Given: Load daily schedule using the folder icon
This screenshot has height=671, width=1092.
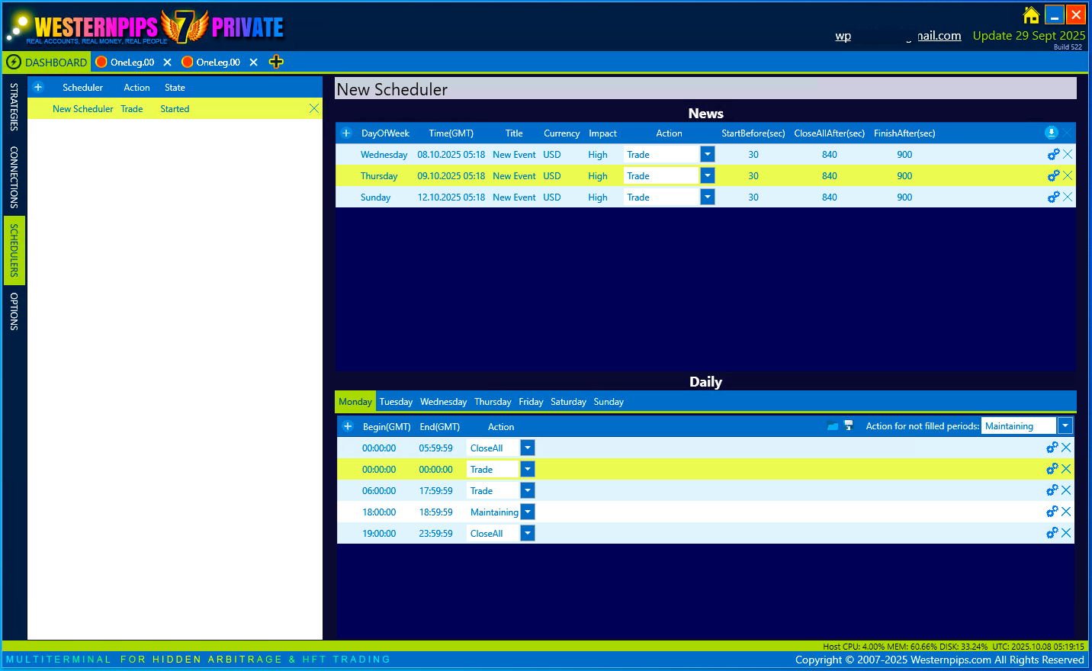Looking at the screenshot, I should 833,425.
